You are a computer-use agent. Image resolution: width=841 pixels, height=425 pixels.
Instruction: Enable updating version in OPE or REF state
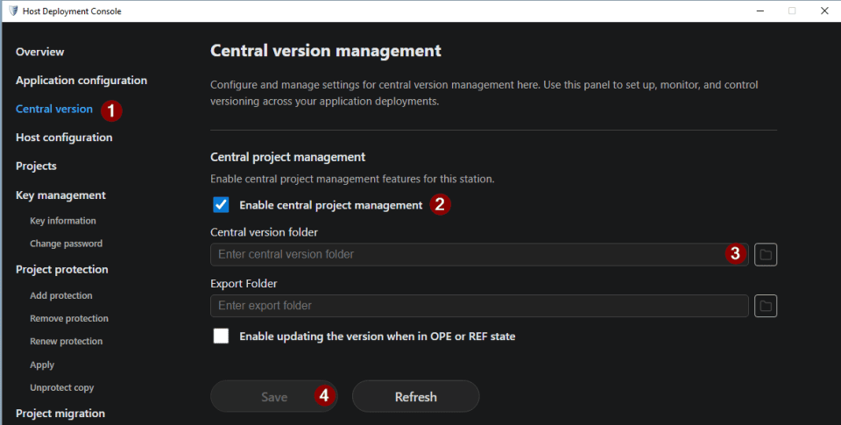coord(221,336)
